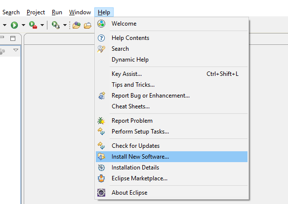This screenshot has height=204, width=288.
Task: Open Cheat Sheets
Action: [x=171, y=106]
